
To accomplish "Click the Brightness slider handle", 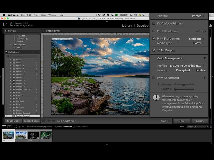I will click(x=184, y=85).
